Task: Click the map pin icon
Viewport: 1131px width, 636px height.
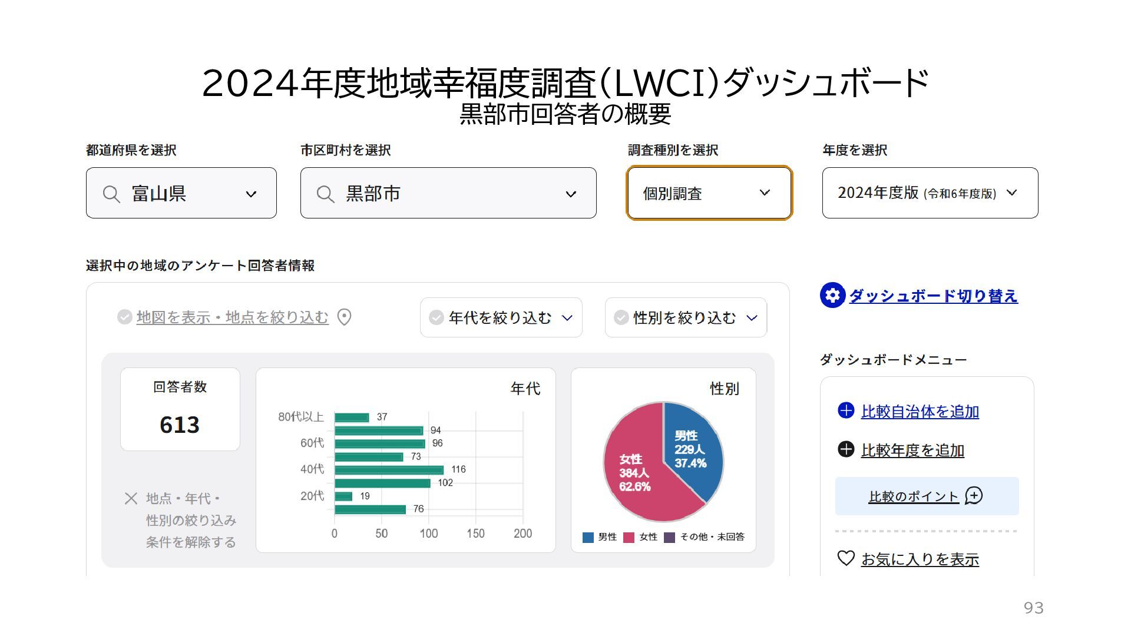Action: click(x=344, y=317)
